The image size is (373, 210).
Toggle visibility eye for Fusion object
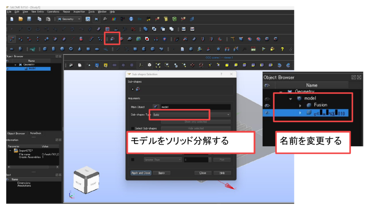267,105
